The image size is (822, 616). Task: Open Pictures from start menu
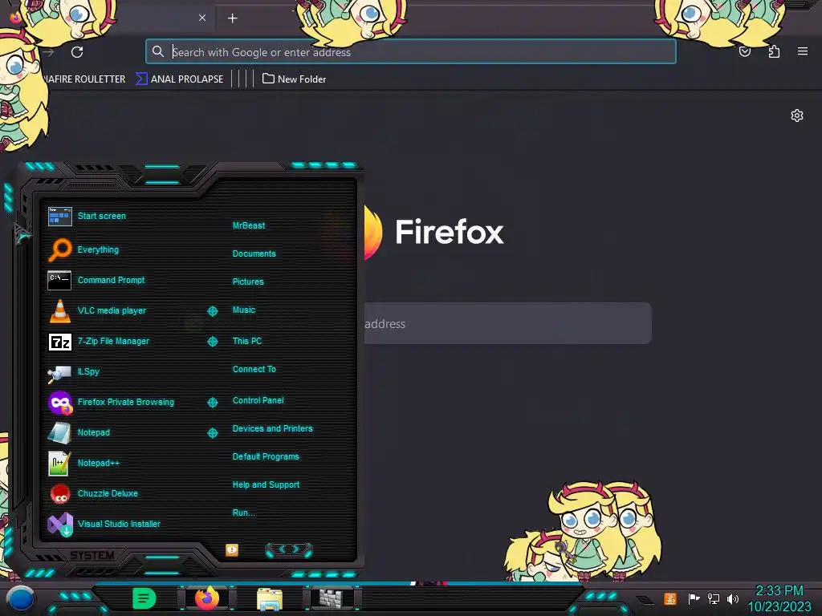pos(248,282)
